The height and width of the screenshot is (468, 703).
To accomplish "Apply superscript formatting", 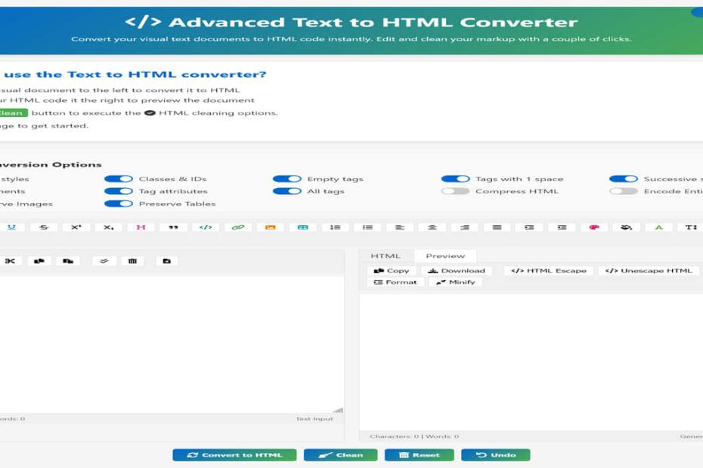I will point(76,227).
